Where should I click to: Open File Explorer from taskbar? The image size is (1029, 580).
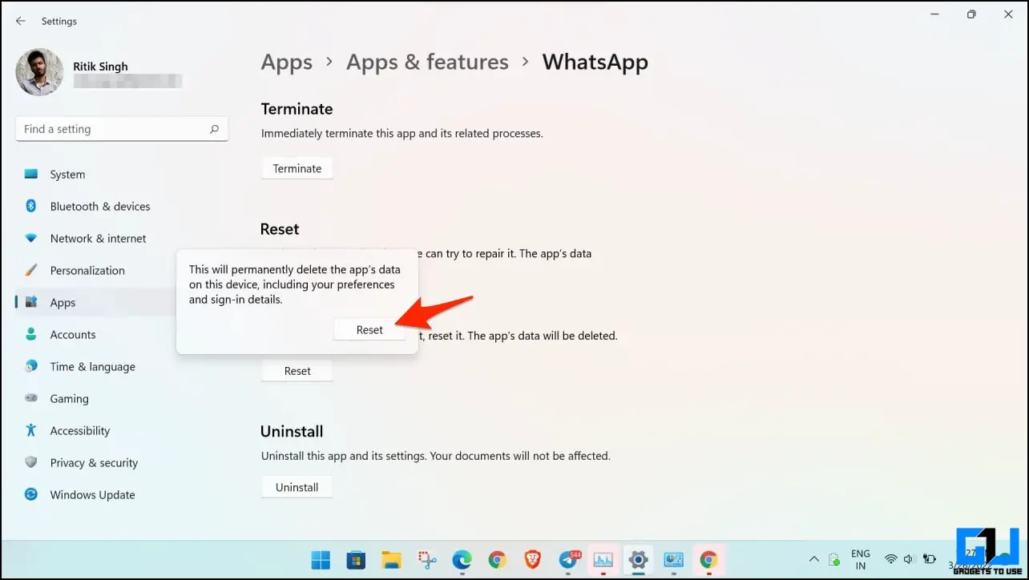click(x=391, y=559)
